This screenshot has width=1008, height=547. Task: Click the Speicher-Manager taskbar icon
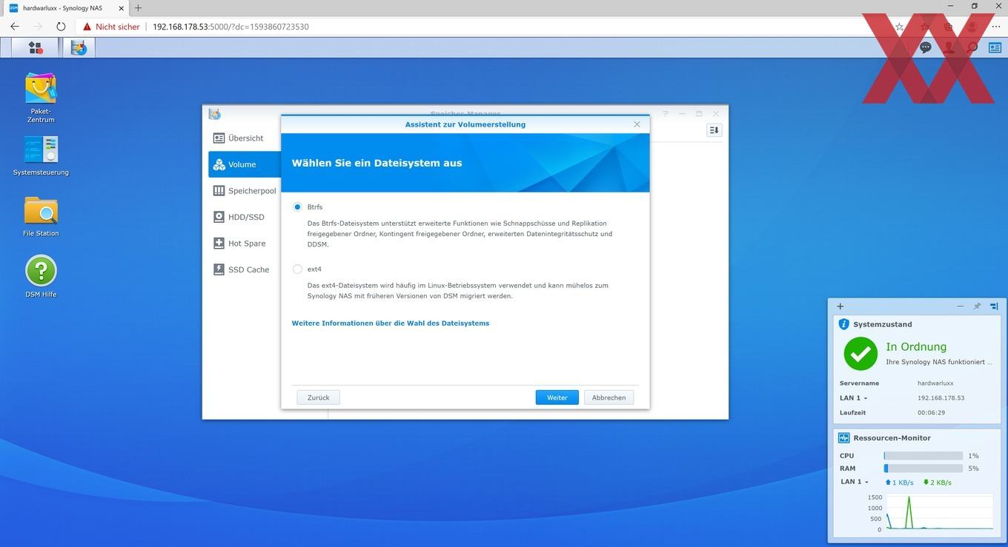[x=79, y=48]
